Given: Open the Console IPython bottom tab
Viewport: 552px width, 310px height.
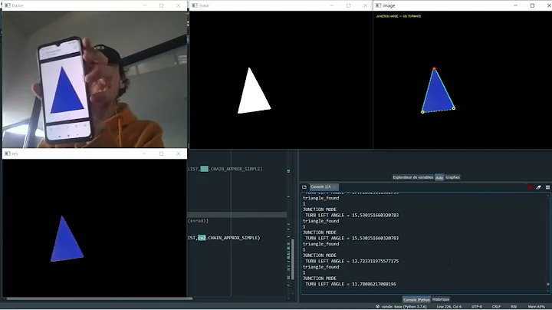Looking at the screenshot, I should 416,299.
